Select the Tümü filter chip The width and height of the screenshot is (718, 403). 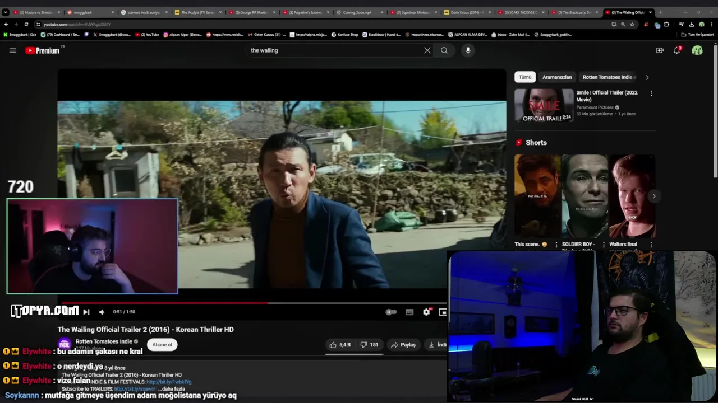pos(525,77)
